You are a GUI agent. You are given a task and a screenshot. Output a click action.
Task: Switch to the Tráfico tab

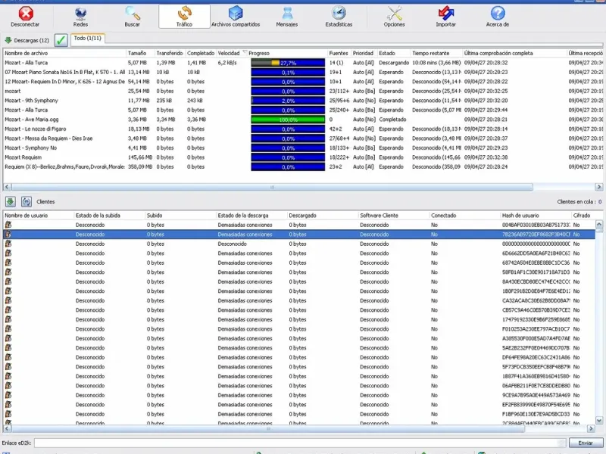click(x=184, y=16)
